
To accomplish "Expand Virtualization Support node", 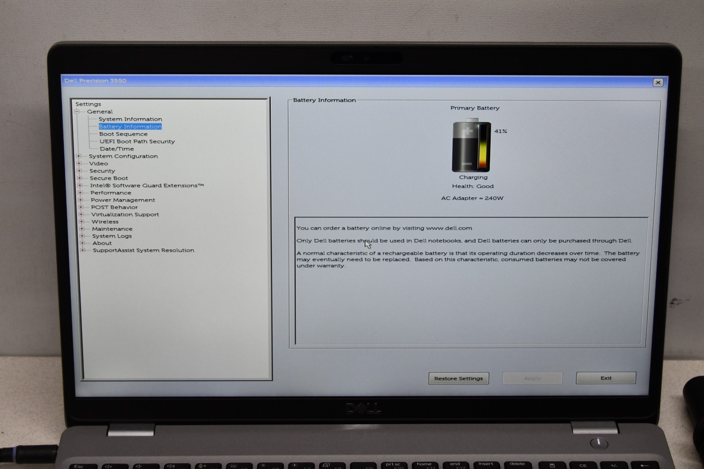I will (81, 214).
